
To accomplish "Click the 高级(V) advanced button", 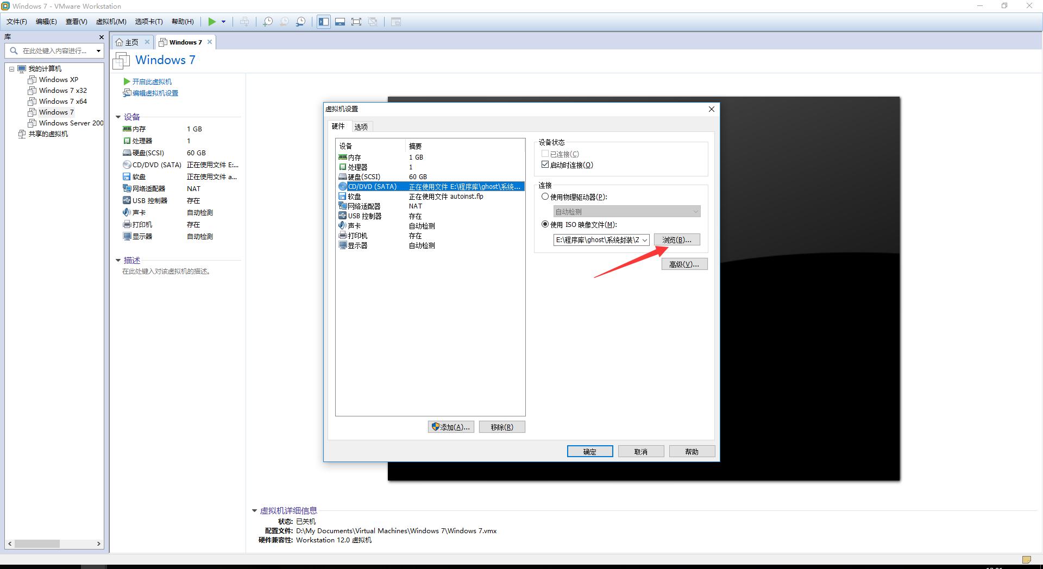I will (684, 264).
